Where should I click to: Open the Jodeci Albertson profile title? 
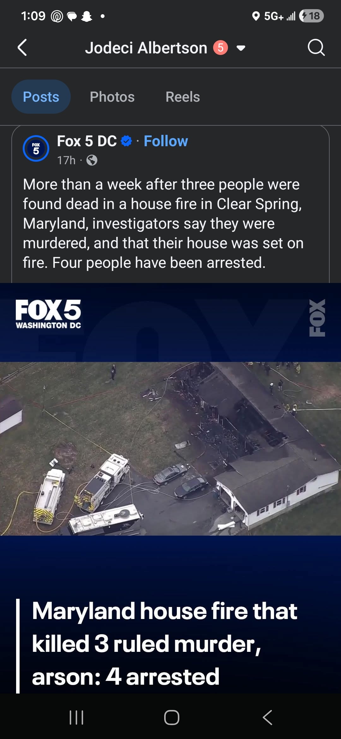pyautogui.click(x=146, y=48)
